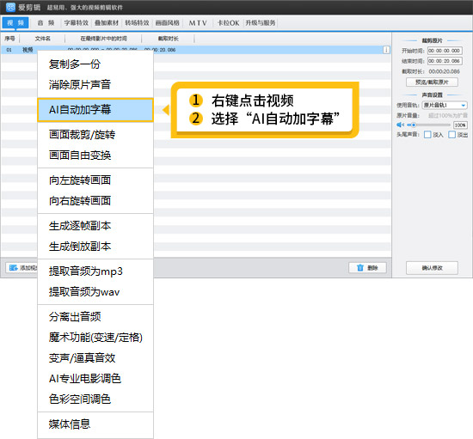Image resolution: width=473 pixels, height=439 pixels.
Task: Select 向左旋转画面 menu item
Action: pyautogui.click(x=95, y=180)
